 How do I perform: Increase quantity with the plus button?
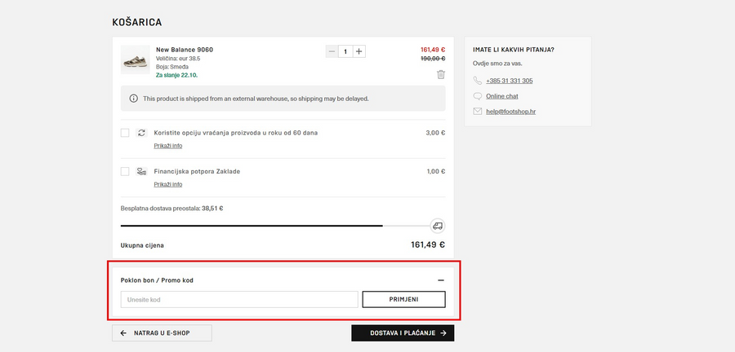(359, 51)
